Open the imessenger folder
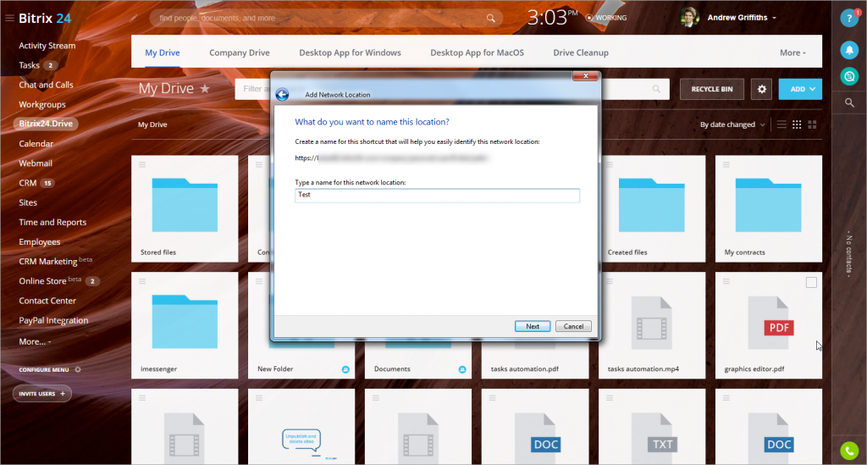This screenshot has height=465, width=867. tap(185, 325)
